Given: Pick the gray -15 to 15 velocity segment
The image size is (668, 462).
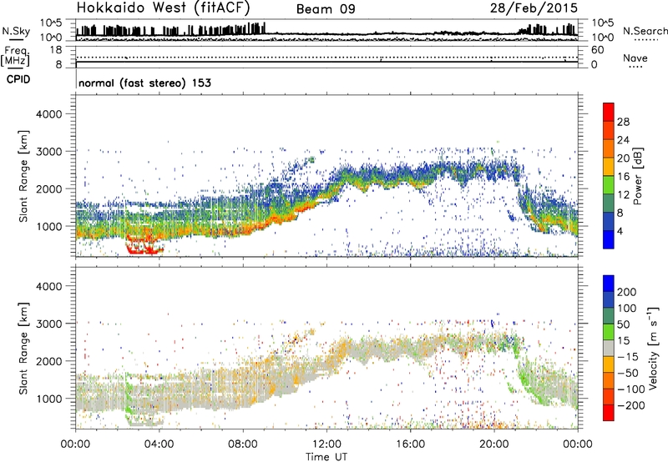Looking at the screenshot, I should (609, 348).
